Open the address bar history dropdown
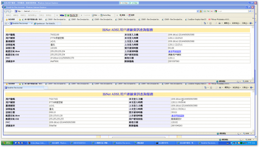259x147 pixels. (x=198, y=11)
